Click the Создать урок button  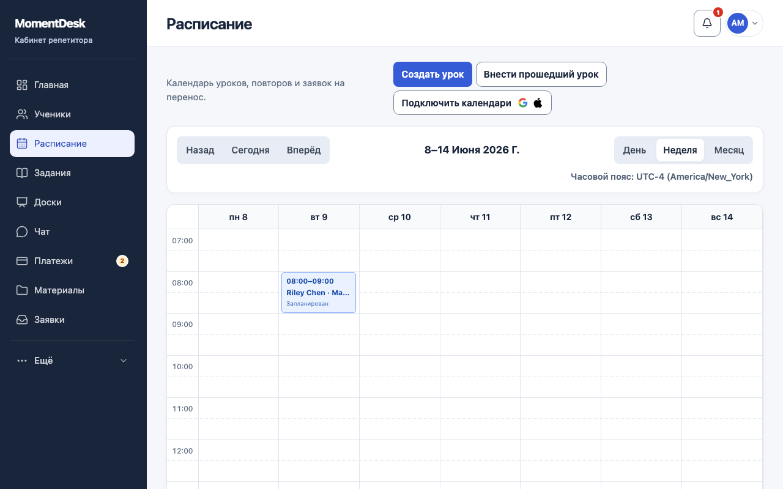(x=432, y=75)
